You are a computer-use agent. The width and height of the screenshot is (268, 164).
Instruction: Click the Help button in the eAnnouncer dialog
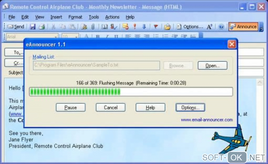[150, 107]
